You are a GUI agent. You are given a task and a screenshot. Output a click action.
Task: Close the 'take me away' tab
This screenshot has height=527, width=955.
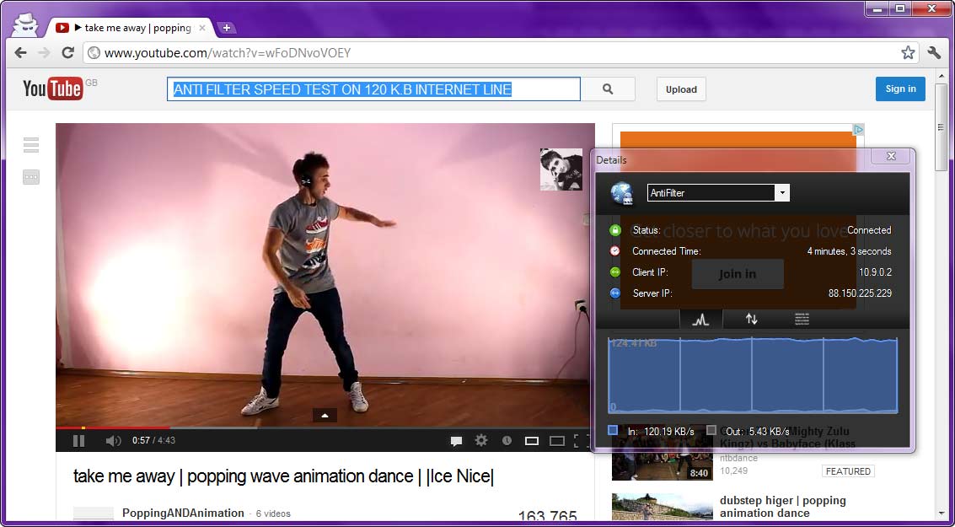click(202, 28)
